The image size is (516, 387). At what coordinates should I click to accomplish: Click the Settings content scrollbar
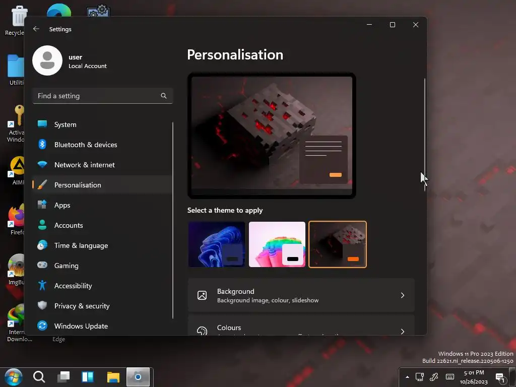[424, 135]
